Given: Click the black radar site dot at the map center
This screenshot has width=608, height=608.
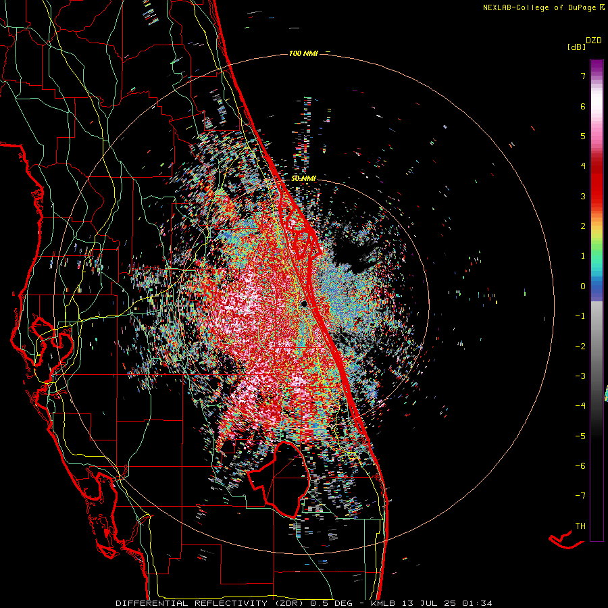Looking at the screenshot, I should (305, 303).
